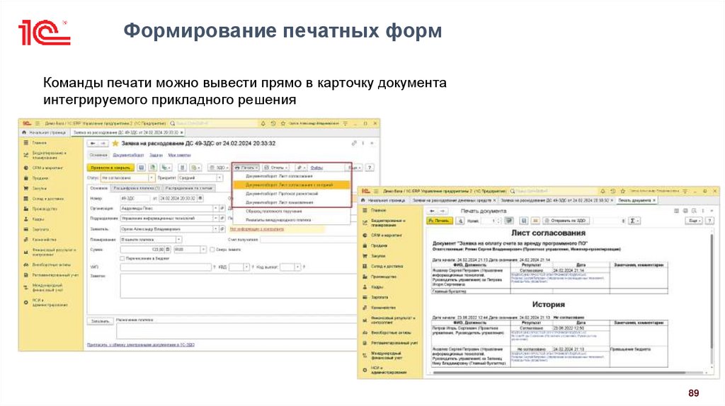Adjust the Копий stepper arrows
The image size is (725, 406).
click(x=498, y=221)
